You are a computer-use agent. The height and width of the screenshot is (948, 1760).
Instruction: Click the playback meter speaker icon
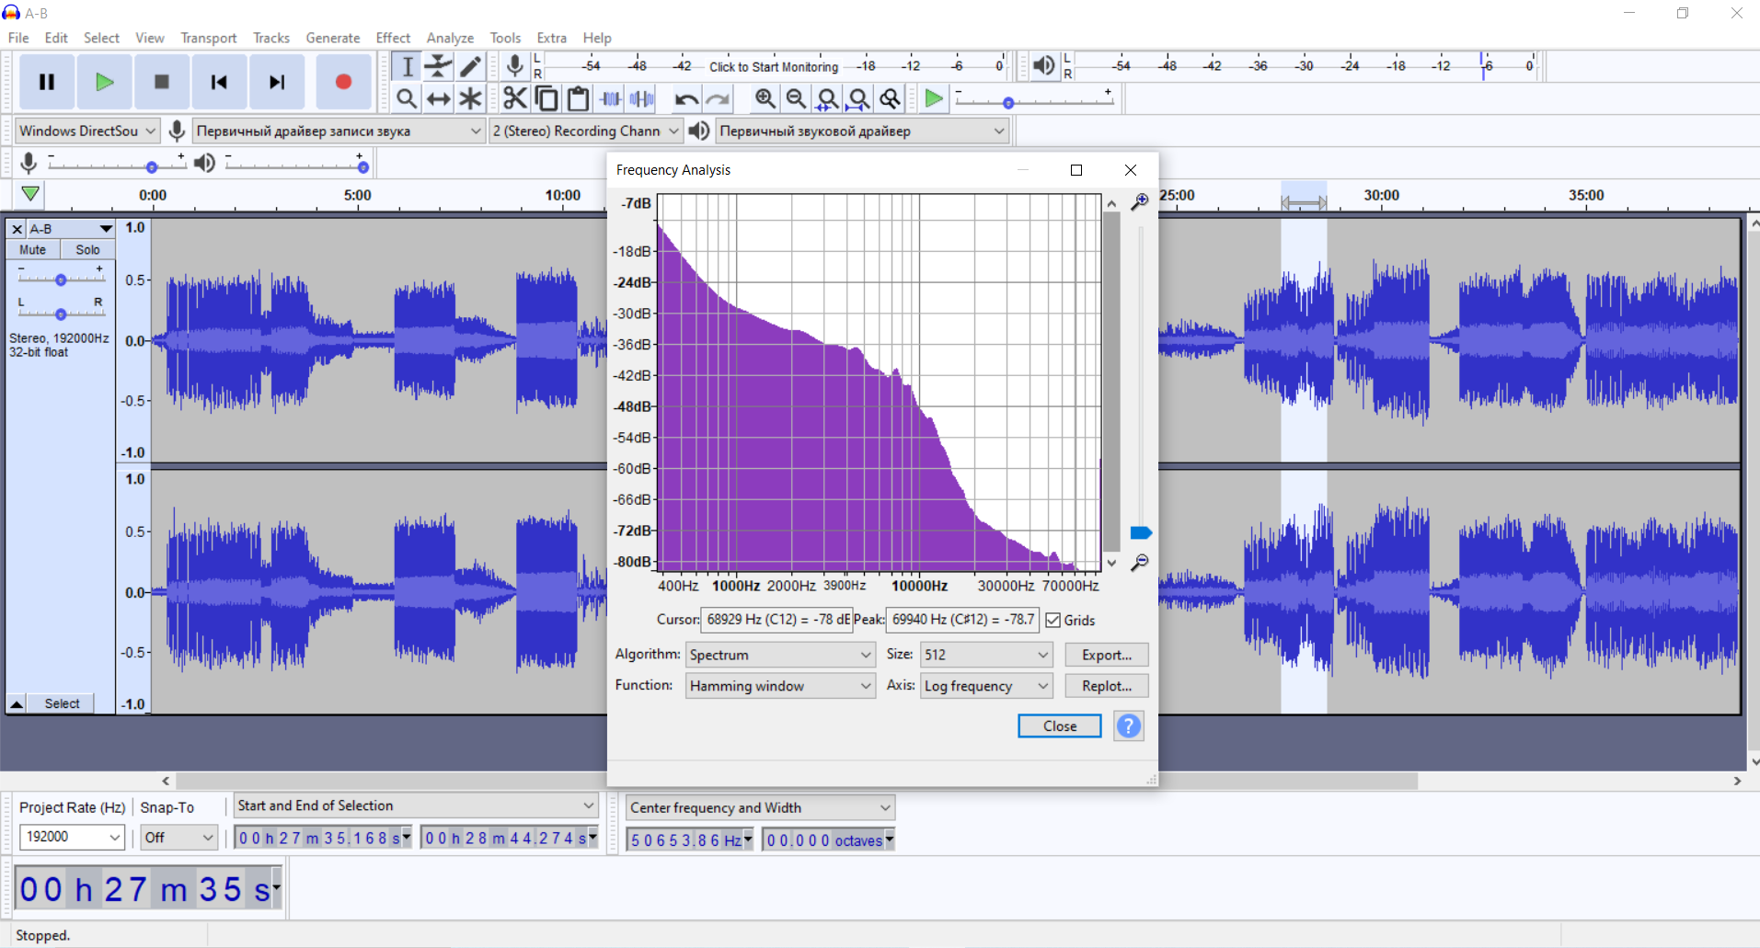tap(1043, 66)
